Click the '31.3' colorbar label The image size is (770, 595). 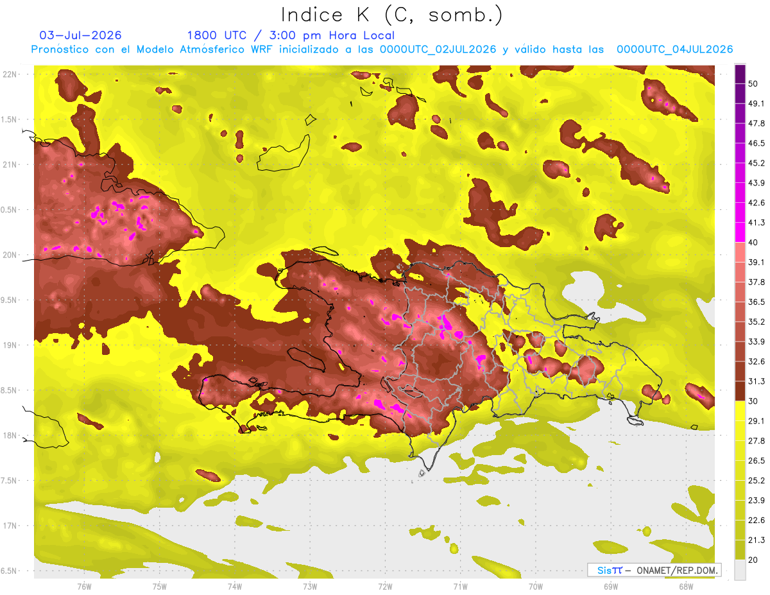click(x=757, y=381)
